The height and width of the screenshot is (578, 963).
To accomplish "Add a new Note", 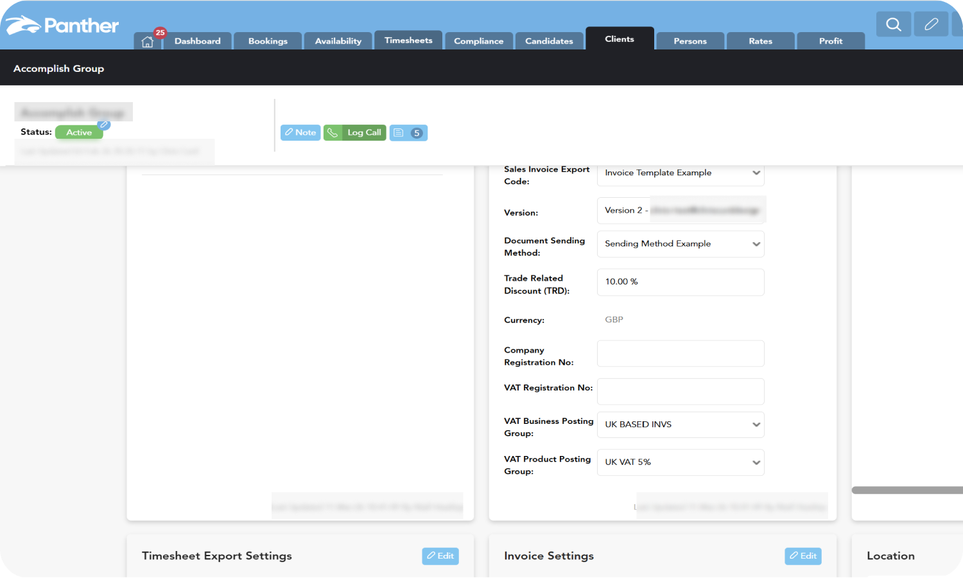I will point(300,133).
